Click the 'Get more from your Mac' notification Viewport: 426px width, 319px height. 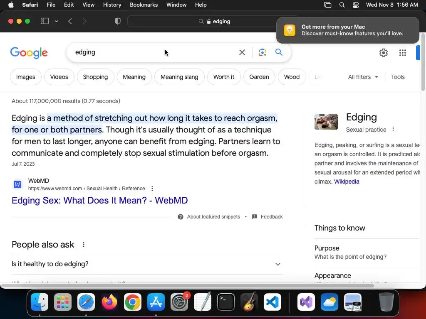tap(347, 30)
